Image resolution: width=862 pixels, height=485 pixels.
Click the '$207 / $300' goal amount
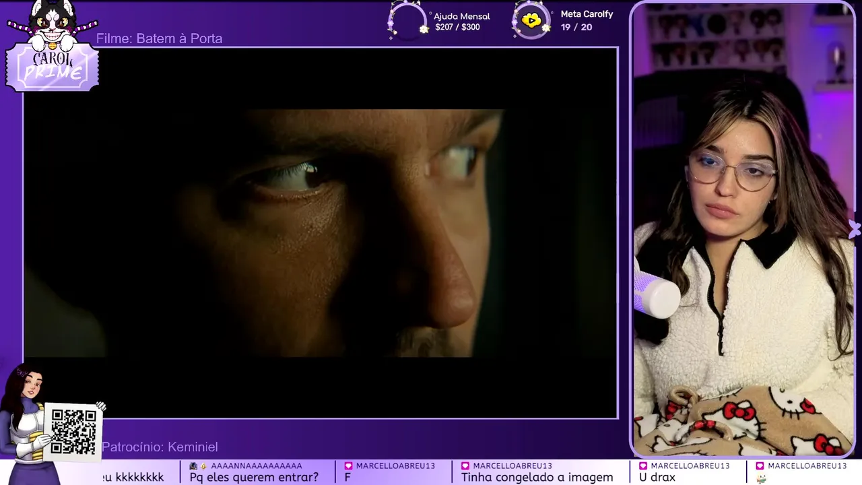458,28
